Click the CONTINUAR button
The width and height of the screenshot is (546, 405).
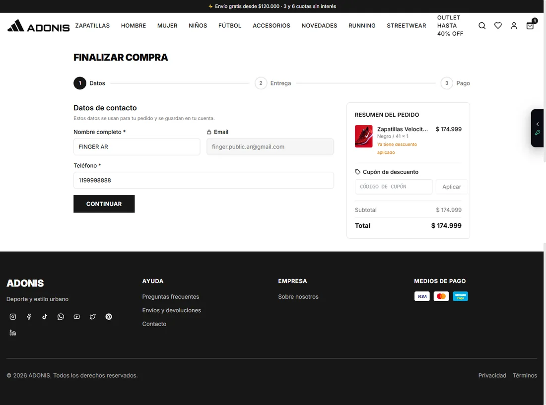point(104,203)
